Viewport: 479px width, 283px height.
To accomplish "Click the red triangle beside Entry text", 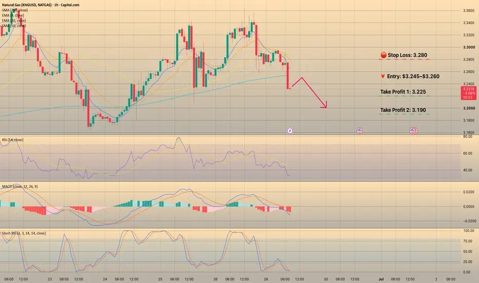I will click(382, 76).
